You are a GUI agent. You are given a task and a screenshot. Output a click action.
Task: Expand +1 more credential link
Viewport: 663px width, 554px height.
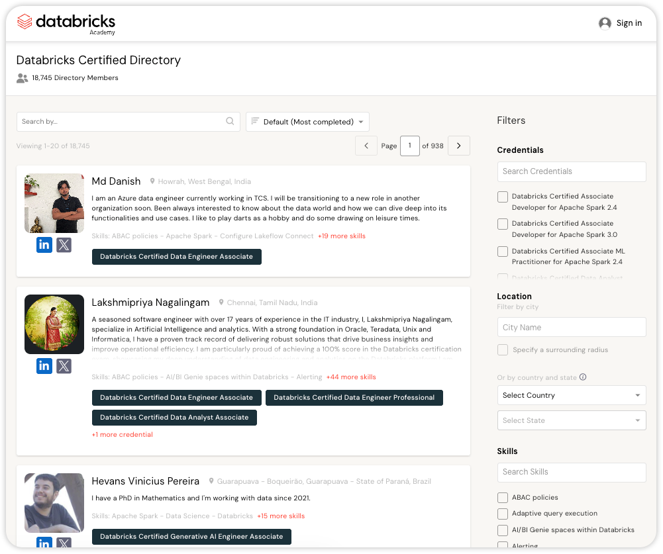coord(122,434)
